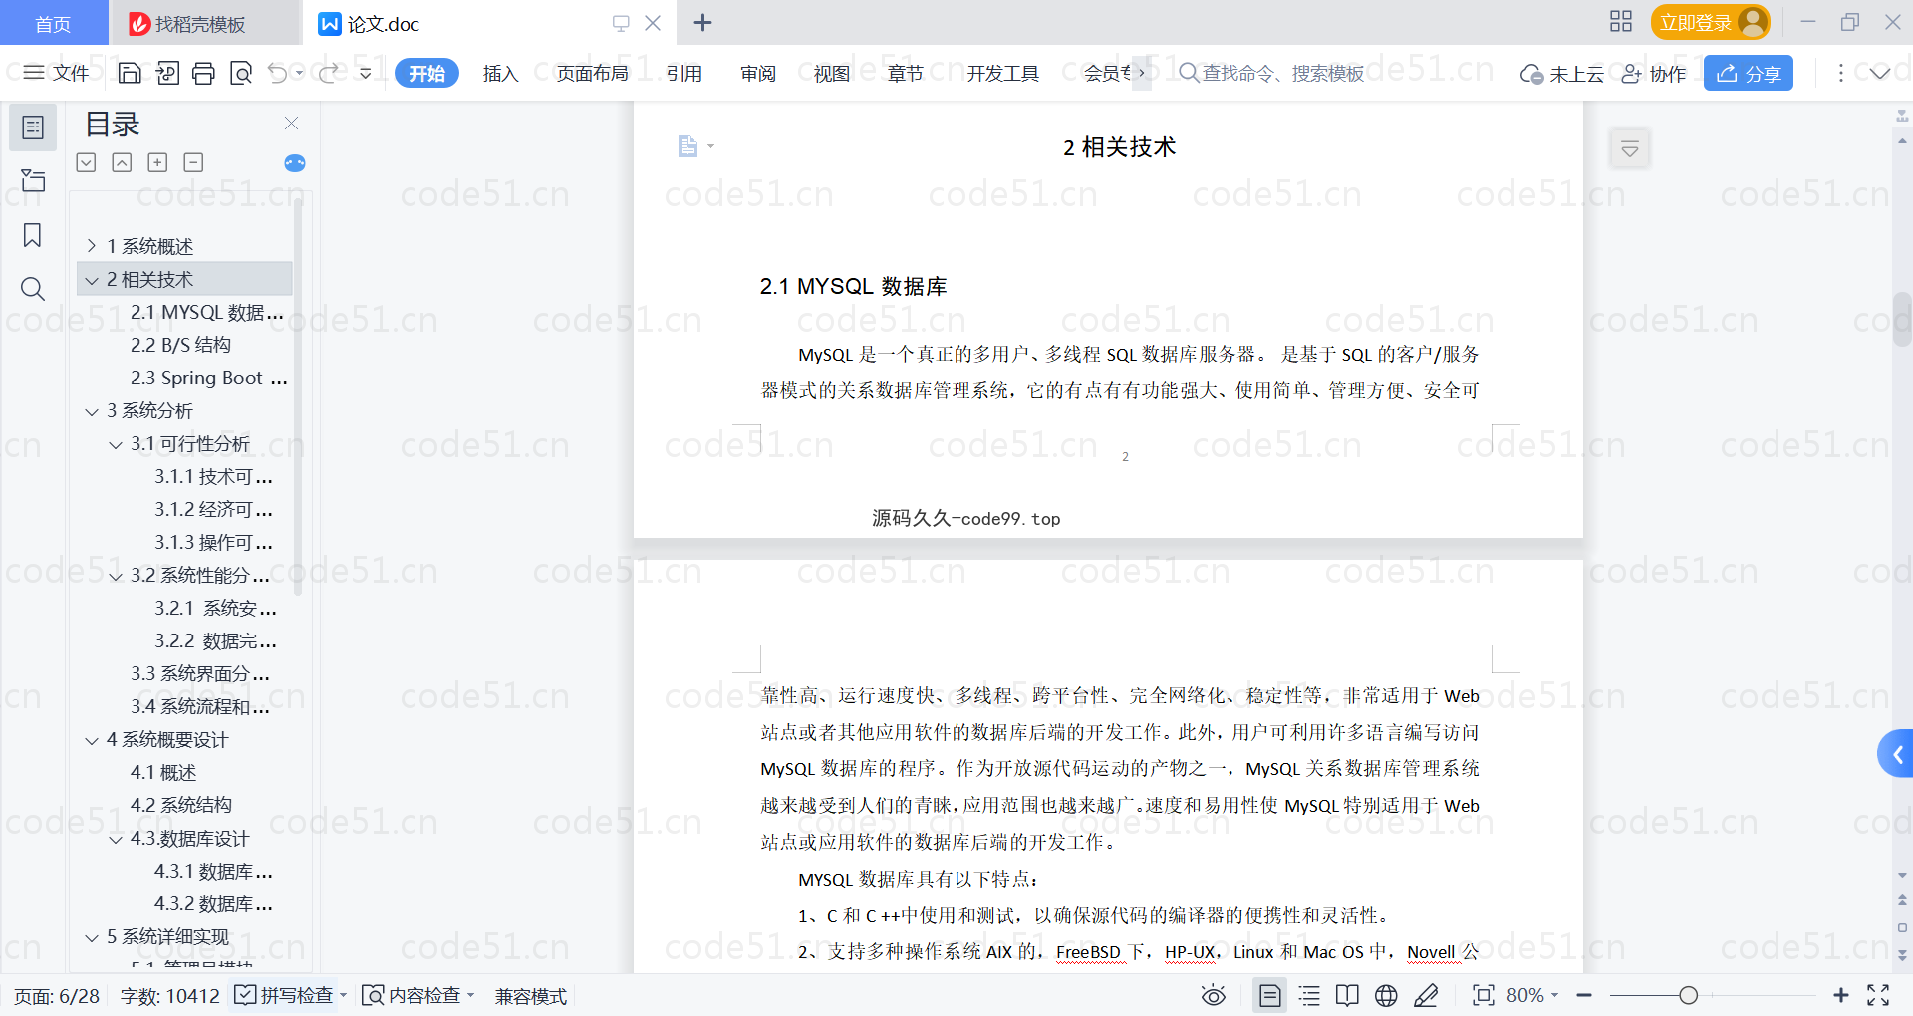Image resolution: width=1913 pixels, height=1016 pixels.
Task: Collapse 3.1 可行性分析 outline item
Action: pos(116,444)
